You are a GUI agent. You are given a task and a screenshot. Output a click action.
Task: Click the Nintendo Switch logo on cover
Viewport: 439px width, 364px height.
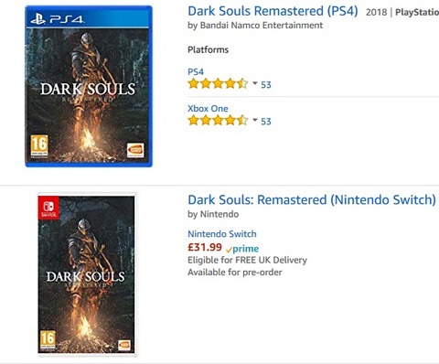(48, 208)
